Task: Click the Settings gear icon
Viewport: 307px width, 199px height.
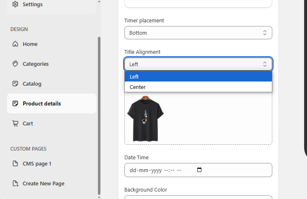Action: point(15,4)
